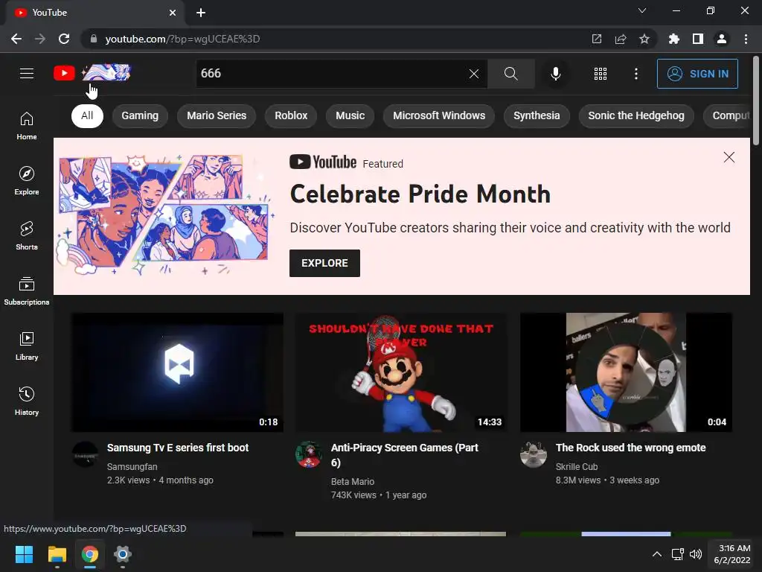Click the page vertical scrollbar
This screenshot has width=762, height=572.
[x=756, y=101]
